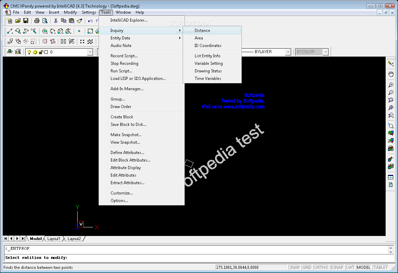
Task: Click the Explore Layers icon
Action: [x=18, y=52]
